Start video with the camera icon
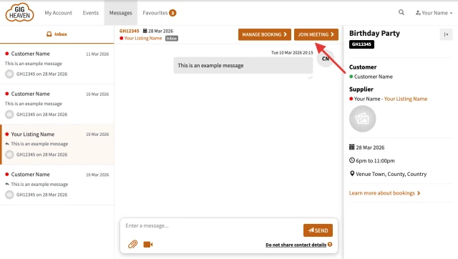 coord(148,244)
